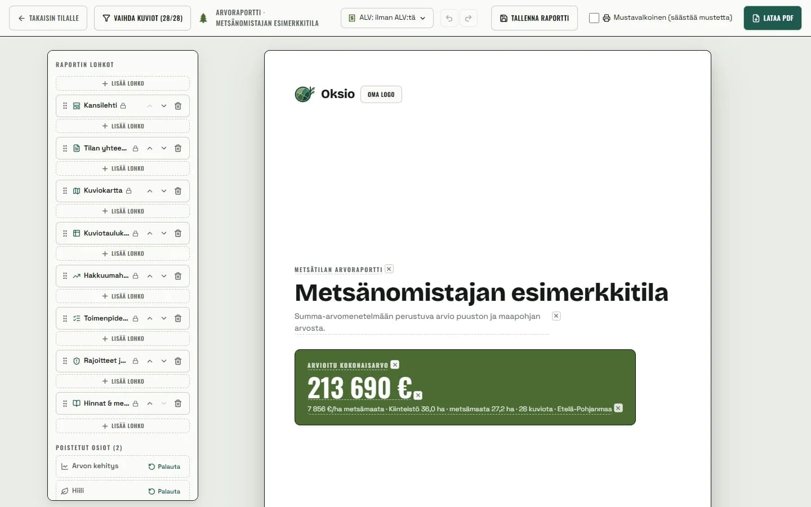Edit the Metsänomistajan esimerkkitila title
The height and width of the screenshot is (507, 811).
click(x=482, y=292)
